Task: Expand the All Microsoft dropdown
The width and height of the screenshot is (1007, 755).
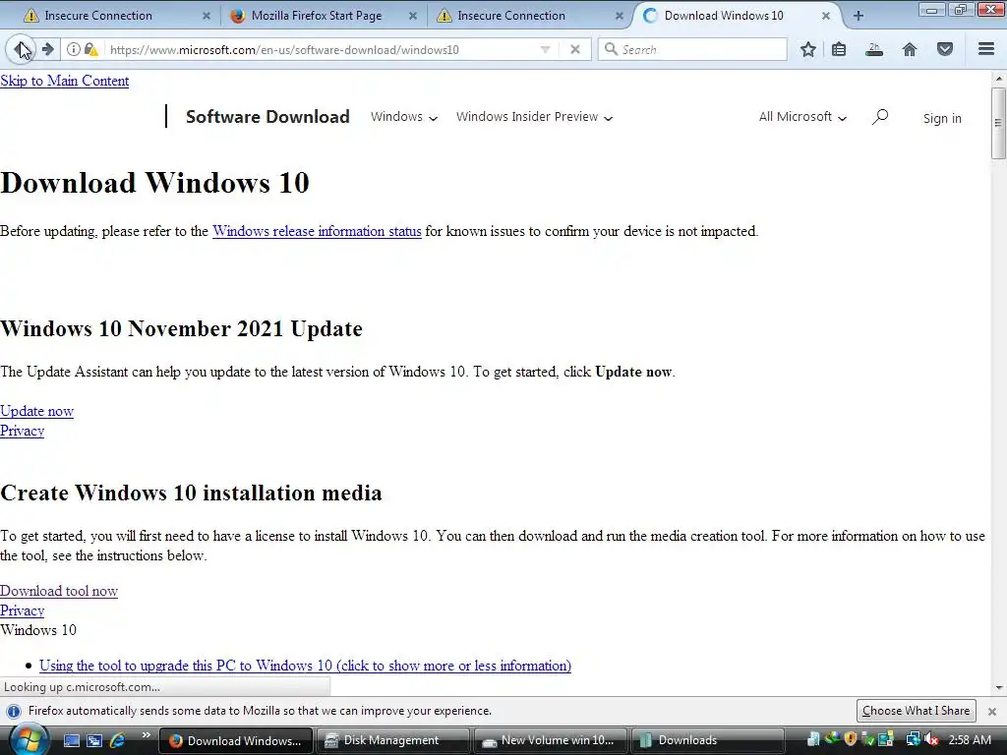Action: pyautogui.click(x=802, y=117)
